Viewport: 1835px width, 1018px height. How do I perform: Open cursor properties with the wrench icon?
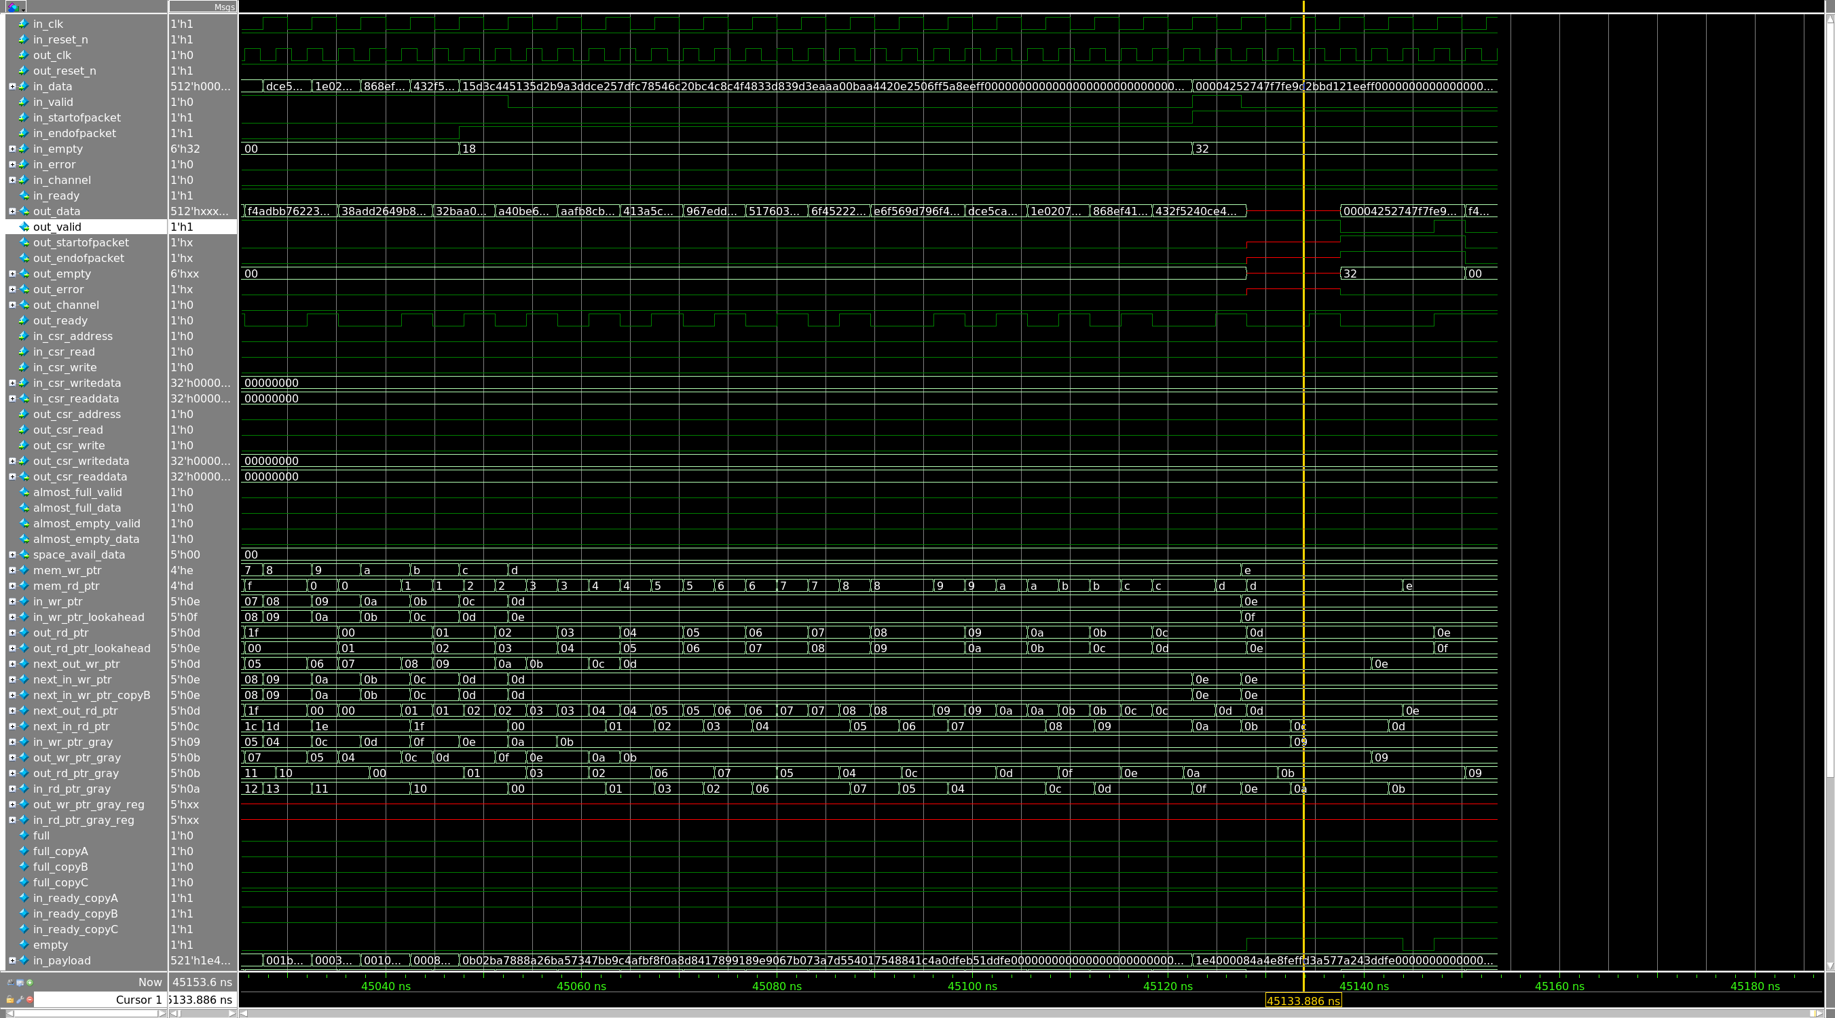20,1000
